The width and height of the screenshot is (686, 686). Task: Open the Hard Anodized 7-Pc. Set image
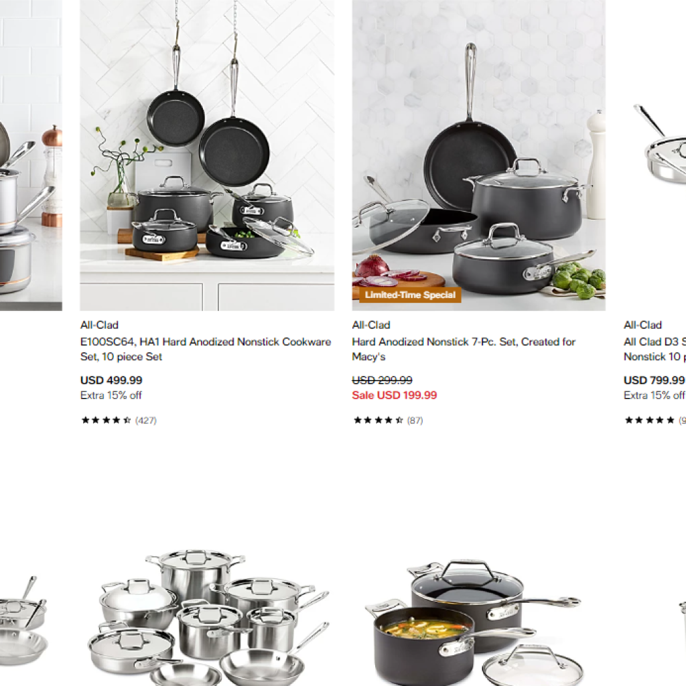[478, 155]
